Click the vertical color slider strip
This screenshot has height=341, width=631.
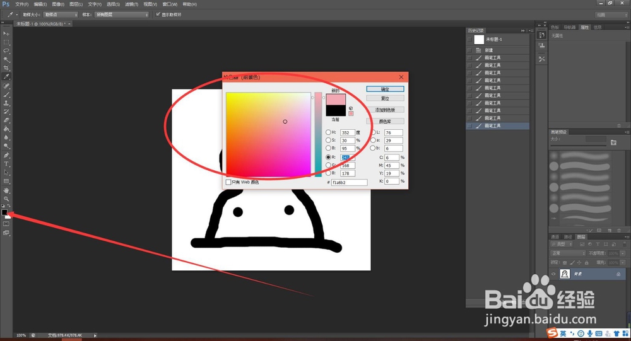[318, 134]
